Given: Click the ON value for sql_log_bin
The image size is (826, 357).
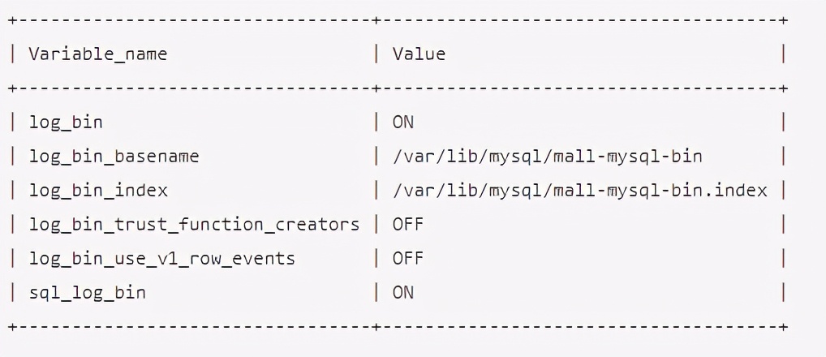Looking at the screenshot, I should [403, 293].
